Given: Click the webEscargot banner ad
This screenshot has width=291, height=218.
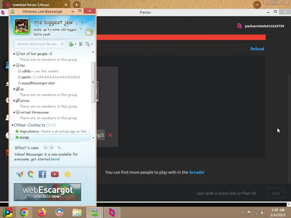Looking at the screenshot, I should point(47,192).
